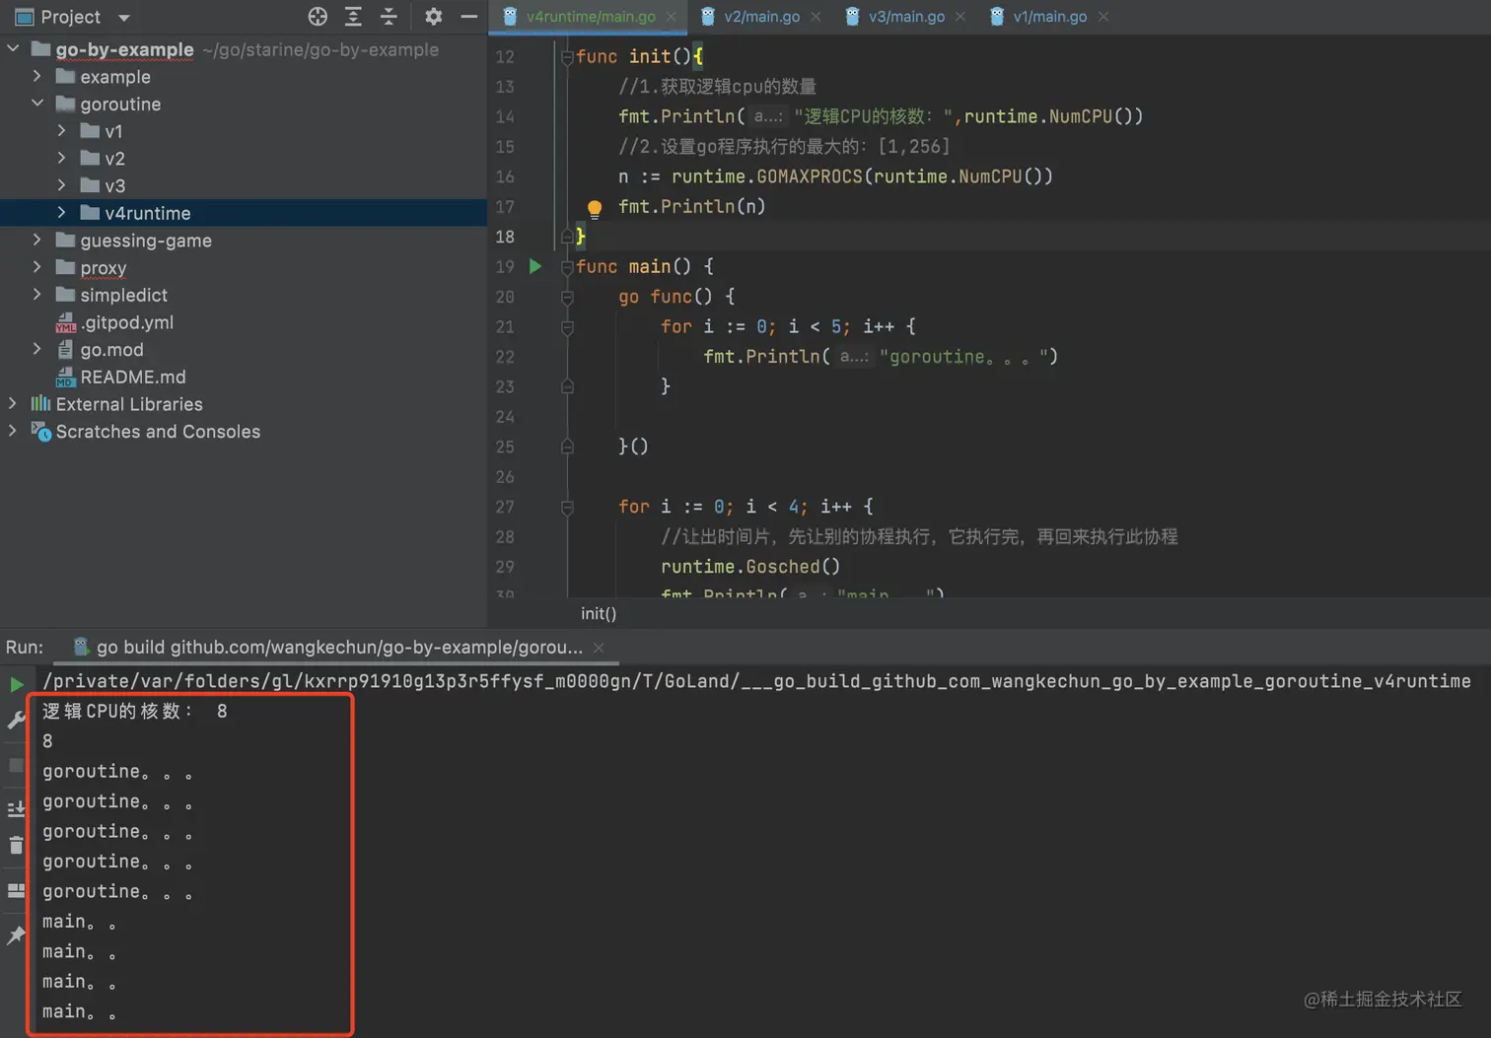Fold the go func() block on line 20
The height and width of the screenshot is (1038, 1491).
(x=567, y=297)
